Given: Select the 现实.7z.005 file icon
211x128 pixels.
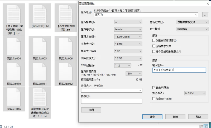Looking at the screenshot, I should [40, 46].
